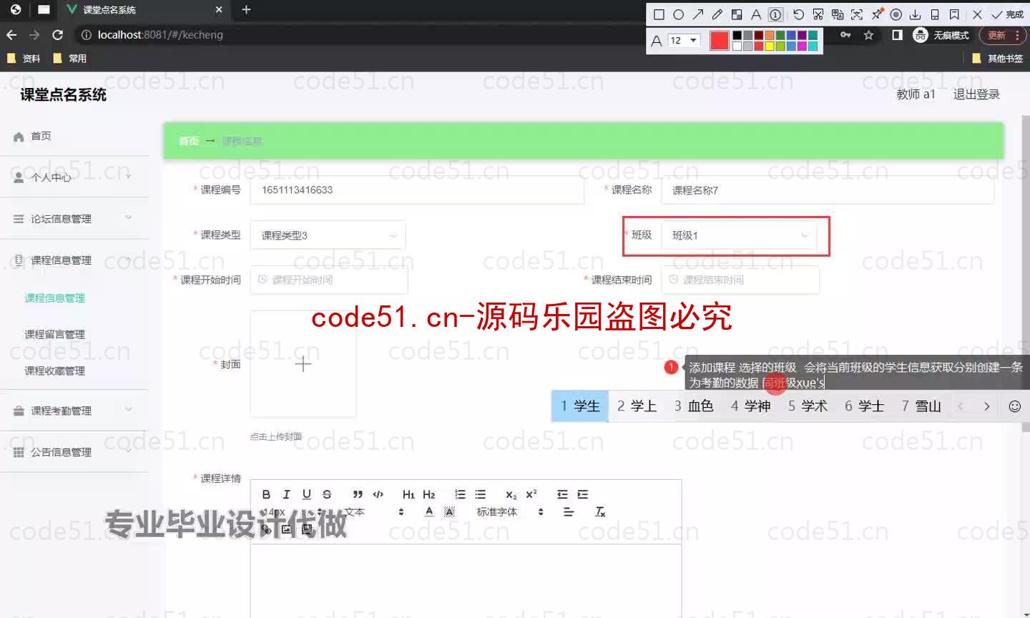Viewport: 1030px width, 618px height.
Task: Go back to the previous page
Action: 11,34
